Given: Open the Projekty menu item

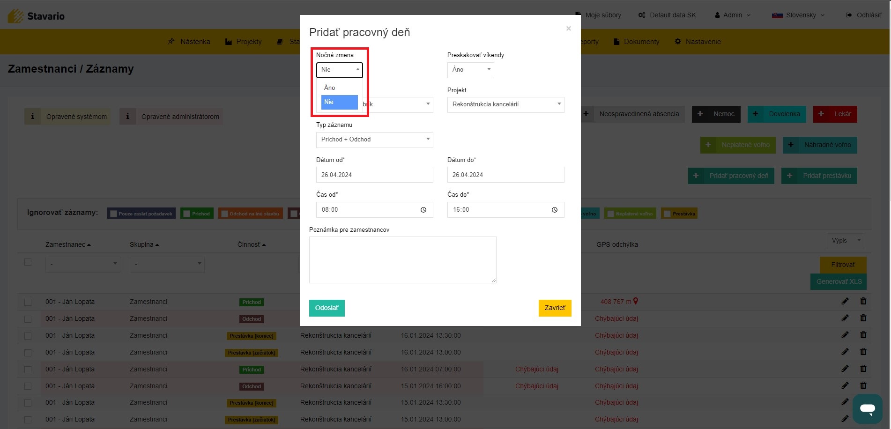Looking at the screenshot, I should point(243,42).
